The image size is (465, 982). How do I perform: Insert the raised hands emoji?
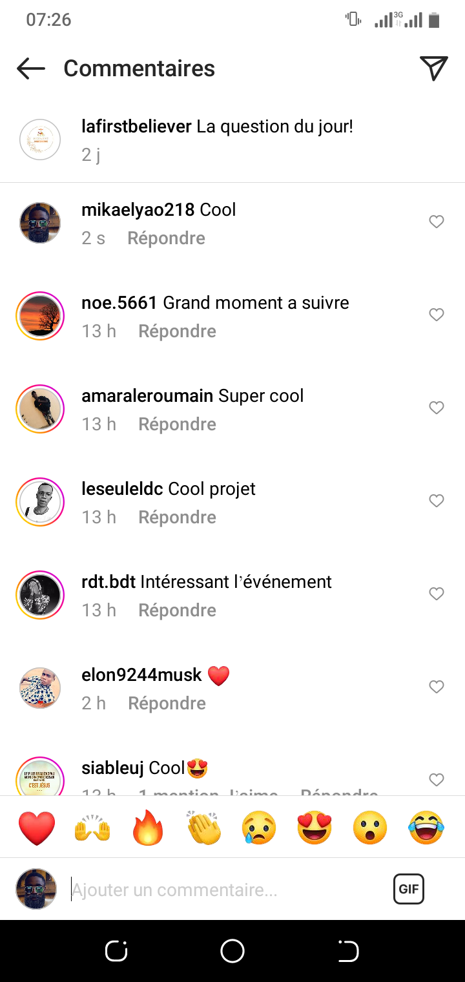point(93,828)
